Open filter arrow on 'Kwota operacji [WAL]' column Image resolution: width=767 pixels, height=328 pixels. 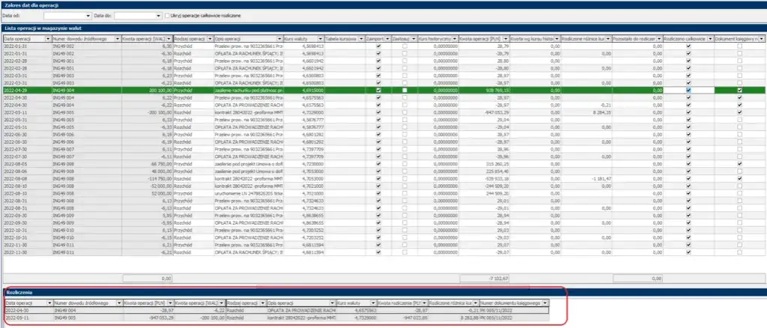169,37
